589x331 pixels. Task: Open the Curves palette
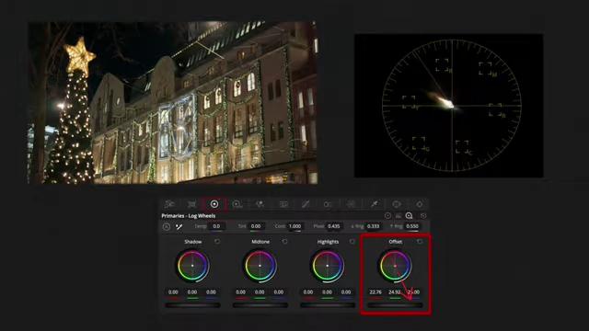click(306, 204)
